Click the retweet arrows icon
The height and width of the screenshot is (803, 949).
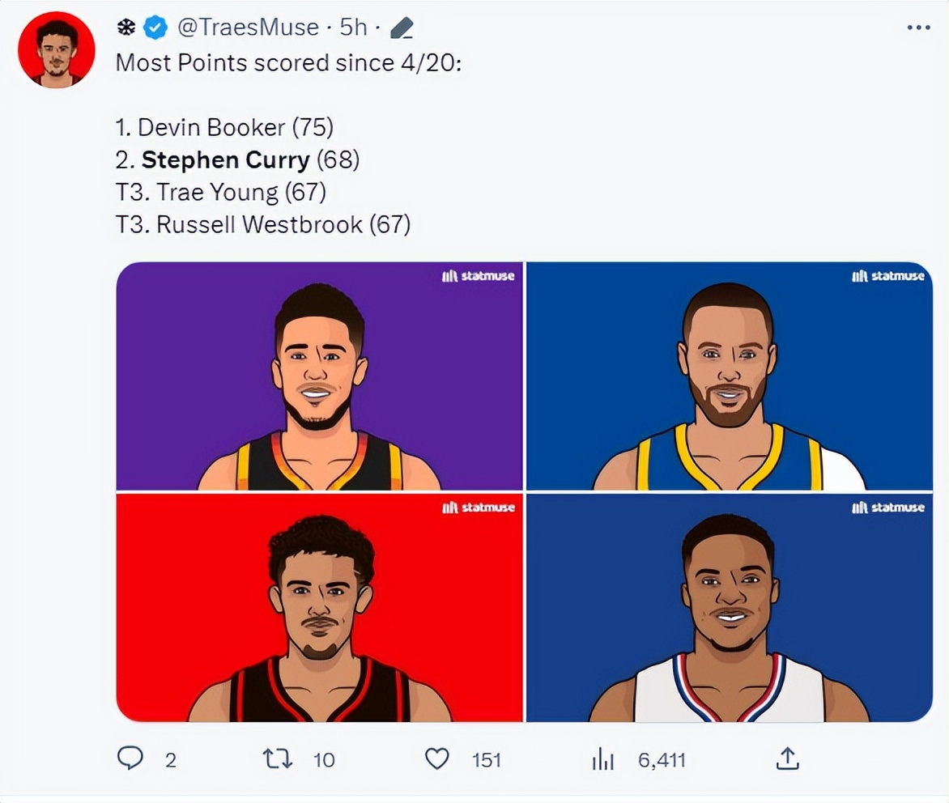(x=278, y=758)
